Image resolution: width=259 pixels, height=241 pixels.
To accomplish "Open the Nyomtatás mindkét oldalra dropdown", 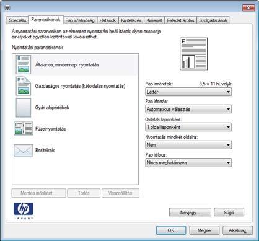I will (188, 145).
